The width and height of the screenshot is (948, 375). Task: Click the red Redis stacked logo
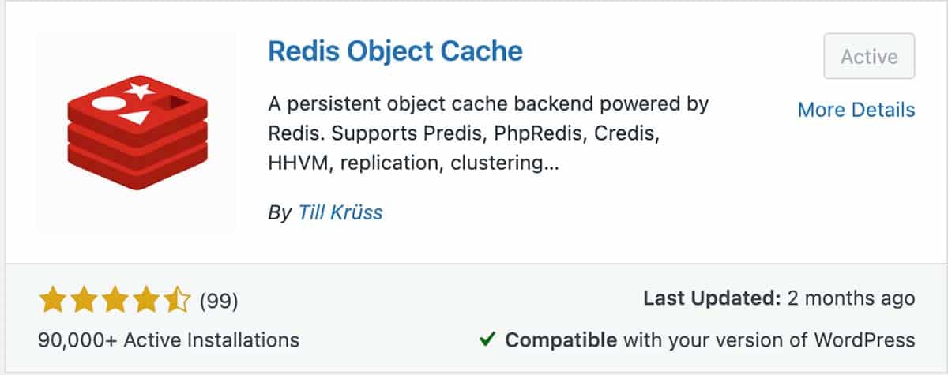pos(137,133)
